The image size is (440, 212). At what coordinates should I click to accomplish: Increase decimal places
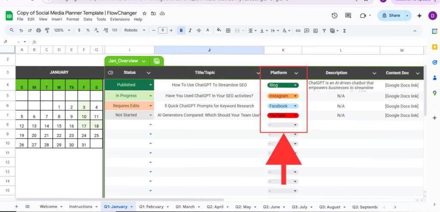[x=106, y=30]
